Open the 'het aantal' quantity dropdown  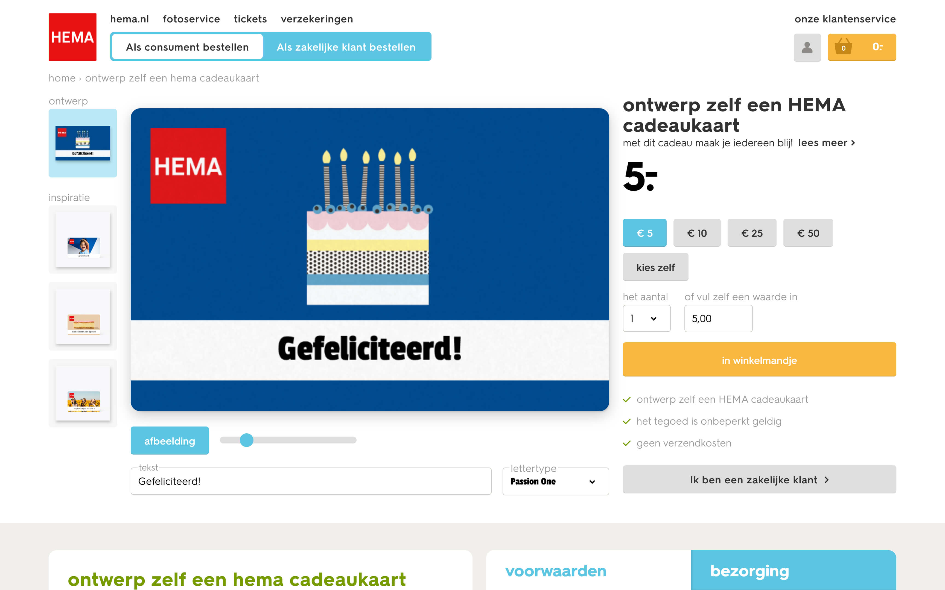(646, 319)
